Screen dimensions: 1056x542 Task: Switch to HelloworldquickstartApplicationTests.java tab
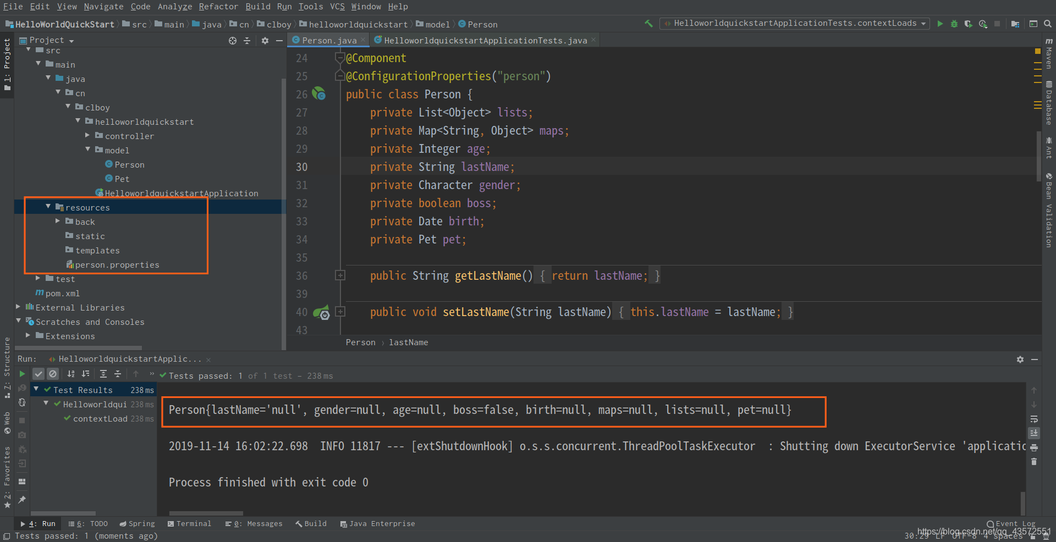485,41
